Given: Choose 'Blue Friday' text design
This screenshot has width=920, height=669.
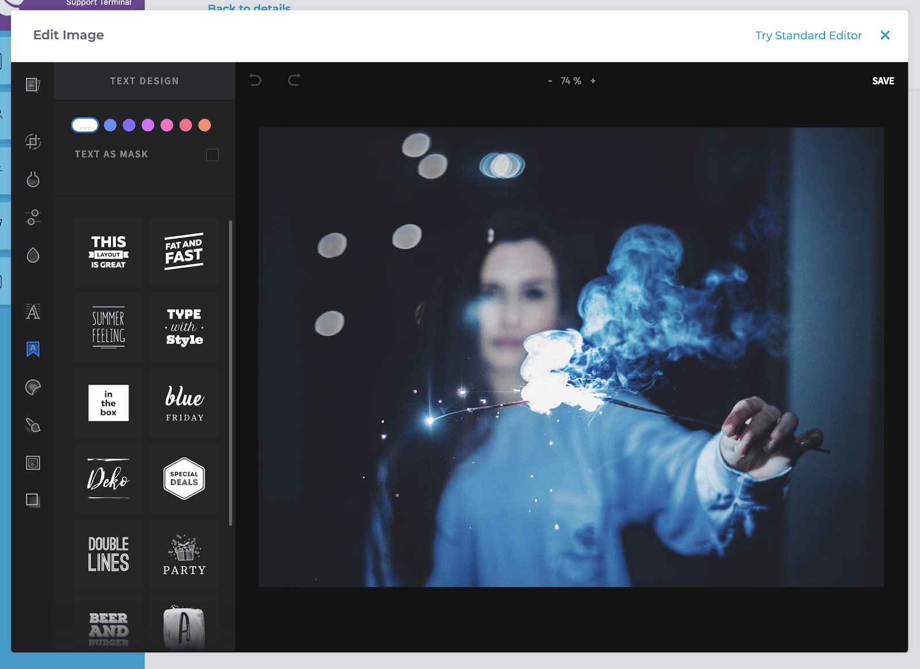Looking at the screenshot, I should point(184,403).
